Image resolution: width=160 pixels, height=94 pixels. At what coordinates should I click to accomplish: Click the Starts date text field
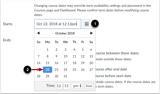click(x=58, y=24)
